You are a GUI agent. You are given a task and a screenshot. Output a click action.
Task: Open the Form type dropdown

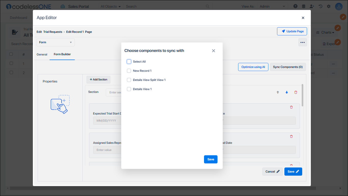[56, 42]
